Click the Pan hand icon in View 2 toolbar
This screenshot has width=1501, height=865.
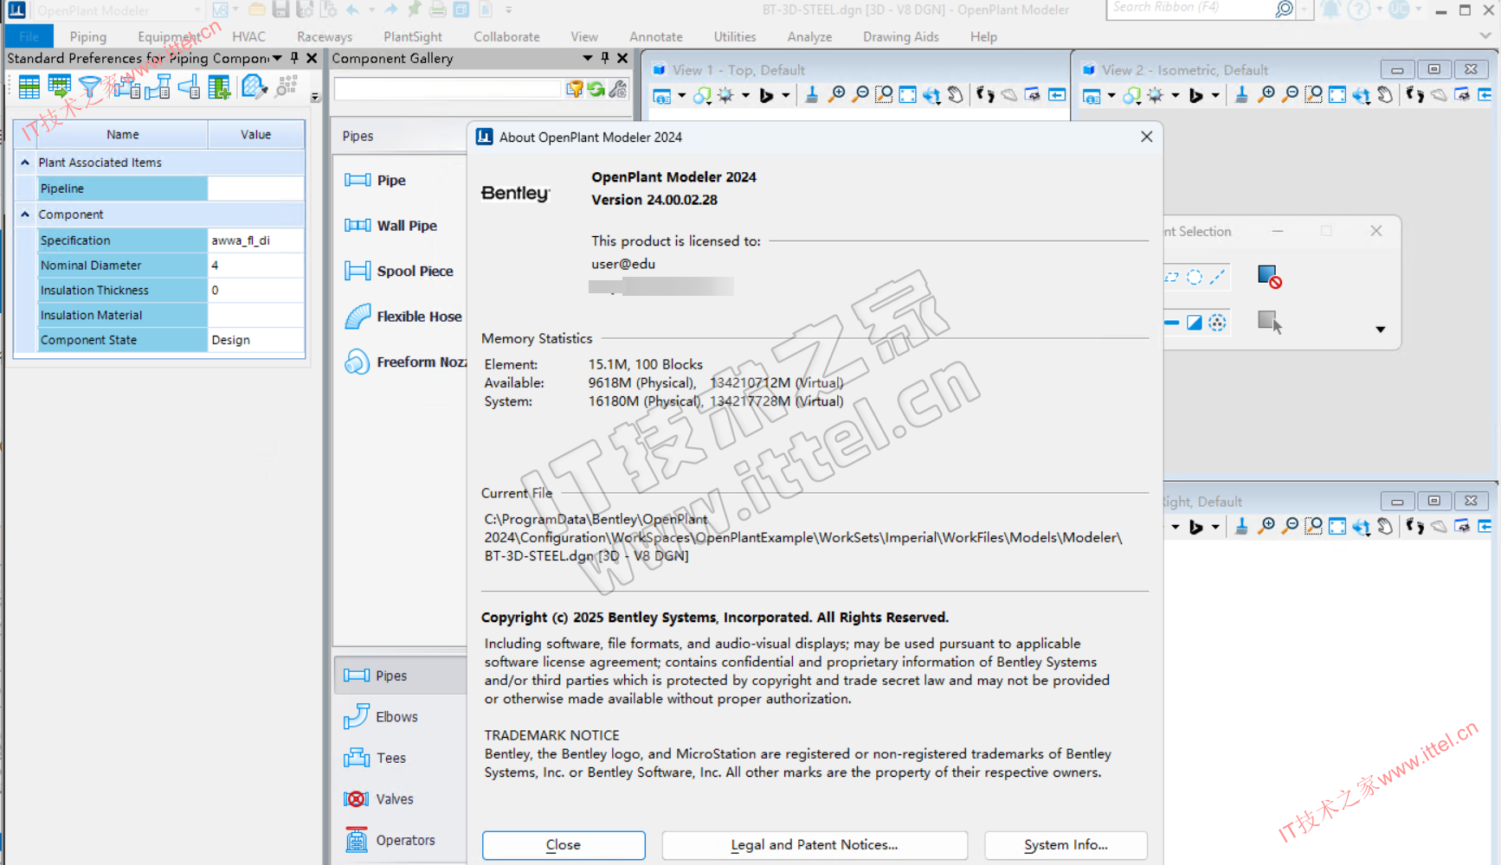point(1384,95)
